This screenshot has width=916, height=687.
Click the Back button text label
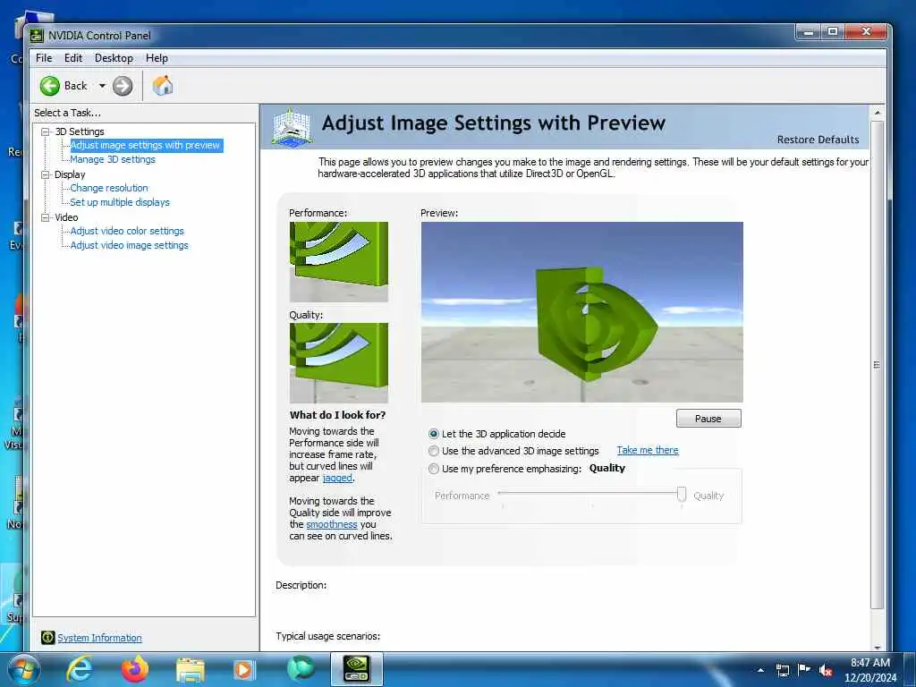click(x=75, y=86)
